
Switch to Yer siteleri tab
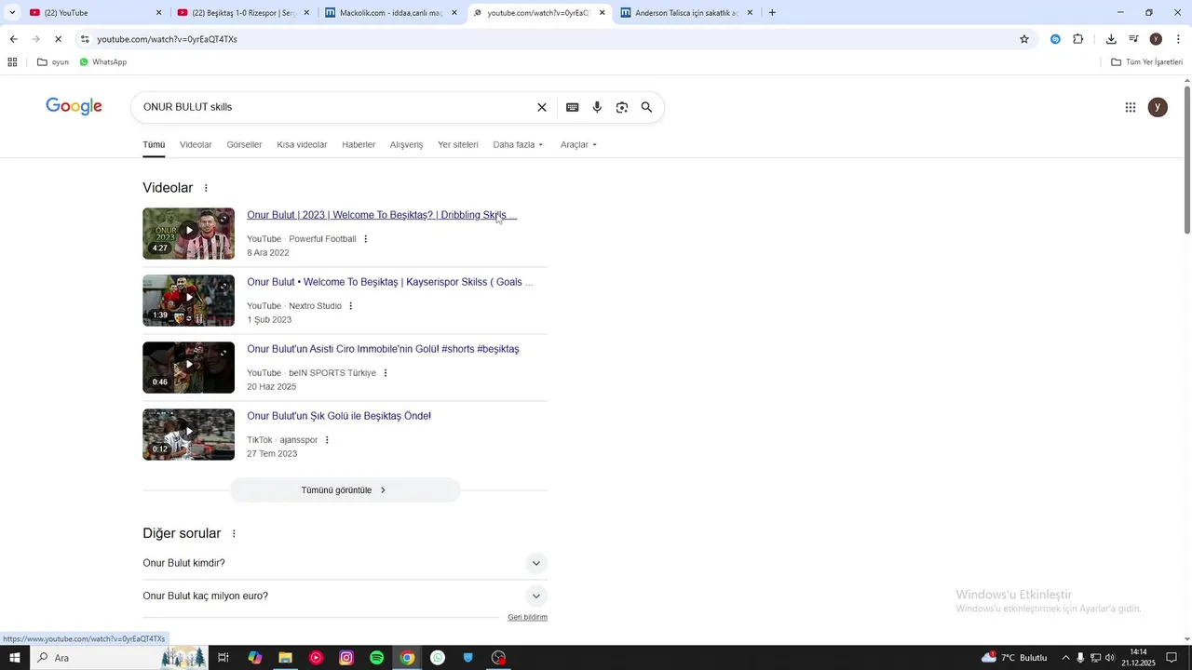click(x=458, y=145)
